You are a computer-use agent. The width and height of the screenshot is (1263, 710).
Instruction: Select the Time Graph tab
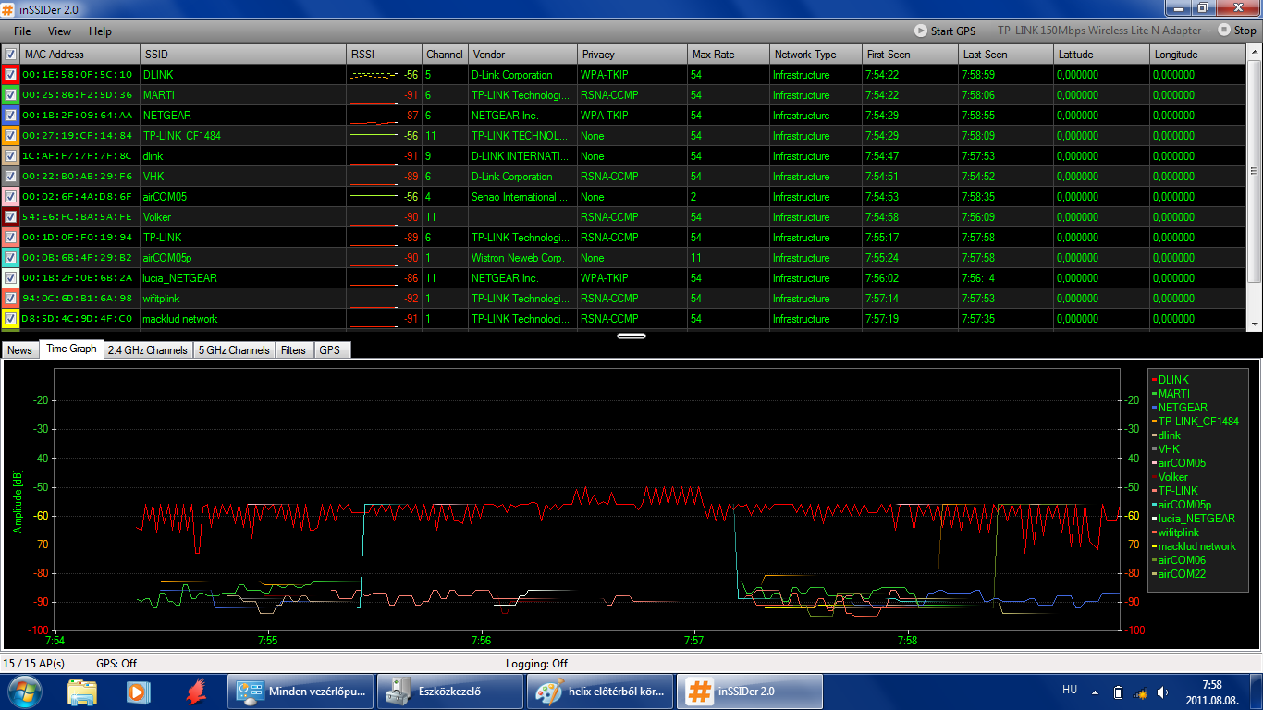tap(71, 349)
